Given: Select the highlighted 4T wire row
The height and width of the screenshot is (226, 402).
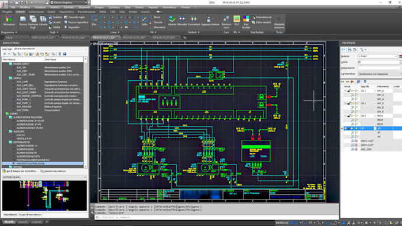Looking at the screenshot, I should [x=372, y=128].
